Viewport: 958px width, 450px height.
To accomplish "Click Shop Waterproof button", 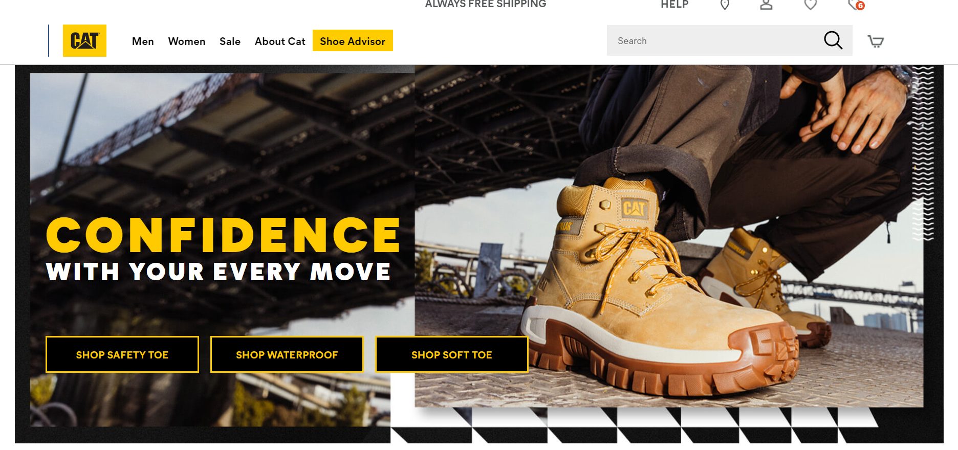I will click(287, 354).
